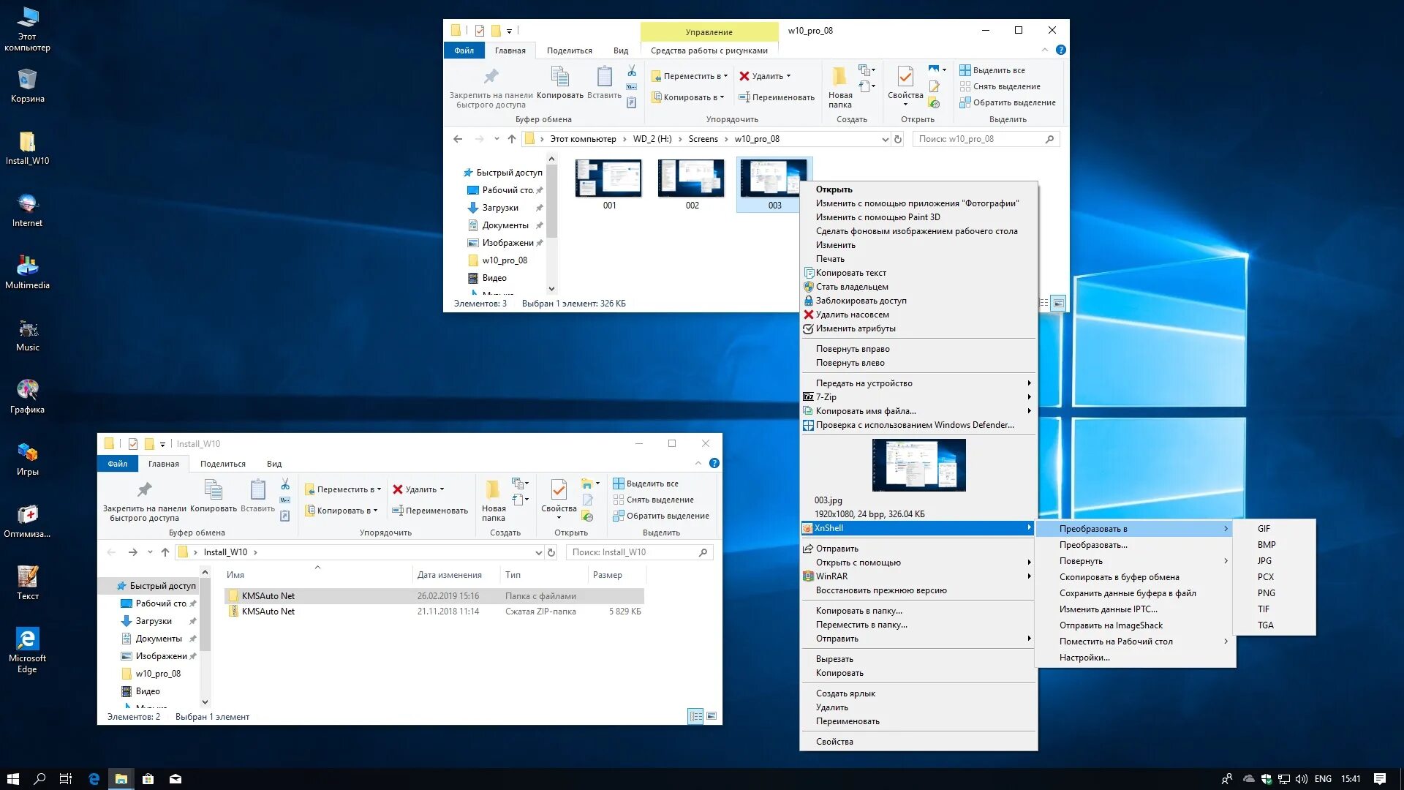The height and width of the screenshot is (790, 1404).
Task: Click the search field in Install_W10 window
Action: click(x=633, y=552)
